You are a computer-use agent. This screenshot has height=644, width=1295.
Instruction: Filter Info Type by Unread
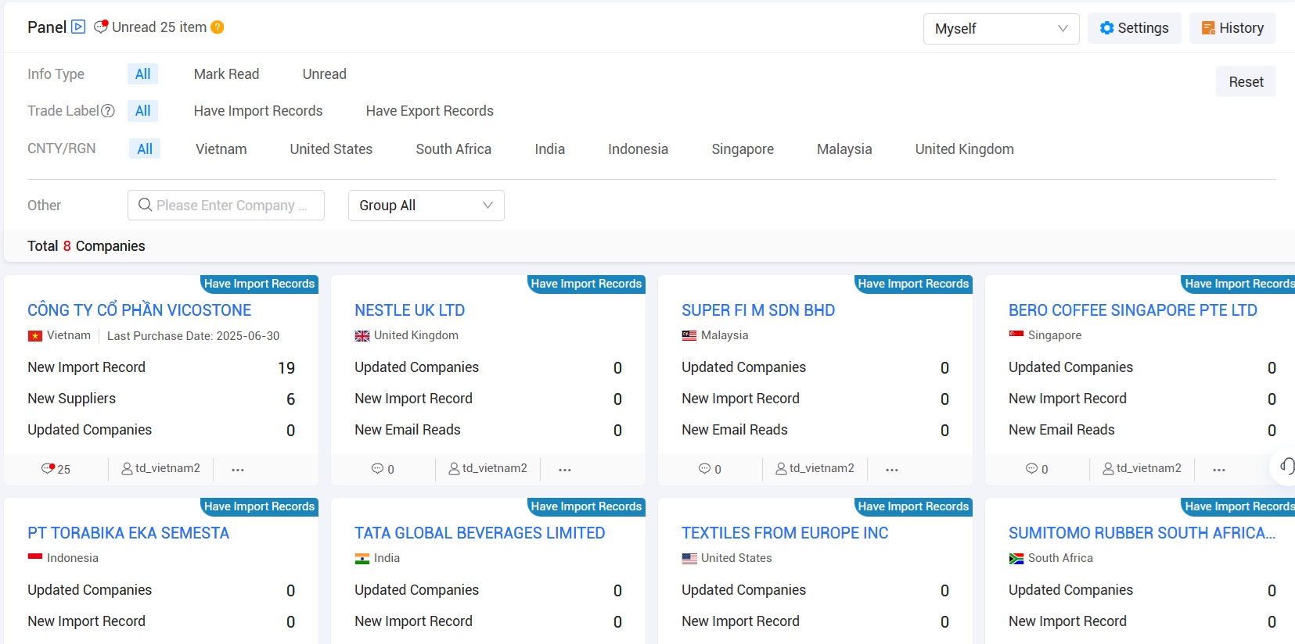coord(324,74)
